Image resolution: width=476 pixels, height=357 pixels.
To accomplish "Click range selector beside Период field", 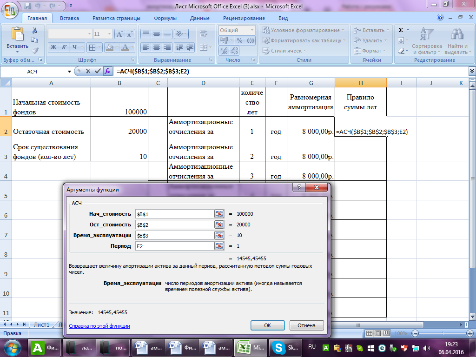I will pos(219,246).
